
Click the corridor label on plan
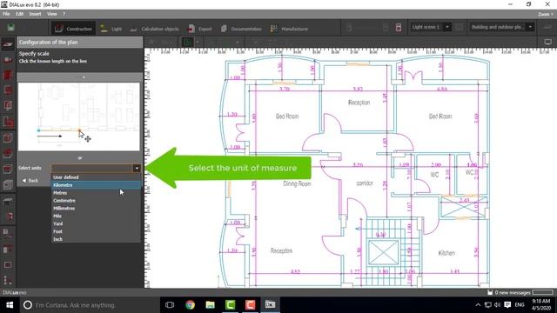point(365,183)
